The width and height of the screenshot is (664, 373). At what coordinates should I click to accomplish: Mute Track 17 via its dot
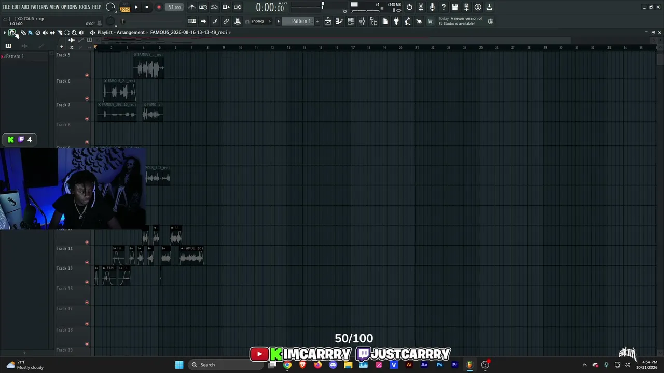(x=87, y=324)
